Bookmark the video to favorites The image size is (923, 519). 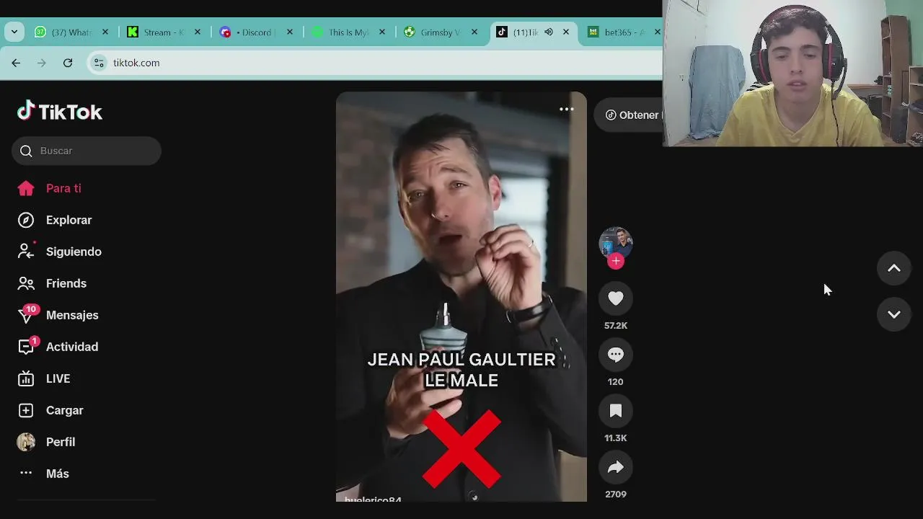[x=616, y=411]
